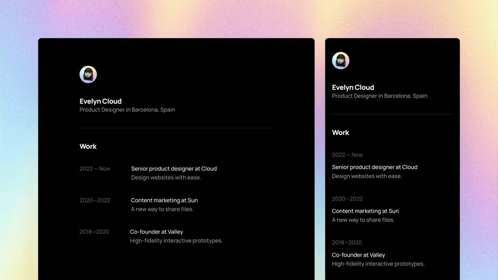
Task: Click the left card's Product Designer in Barcelona subtitle
Action: coord(127,110)
